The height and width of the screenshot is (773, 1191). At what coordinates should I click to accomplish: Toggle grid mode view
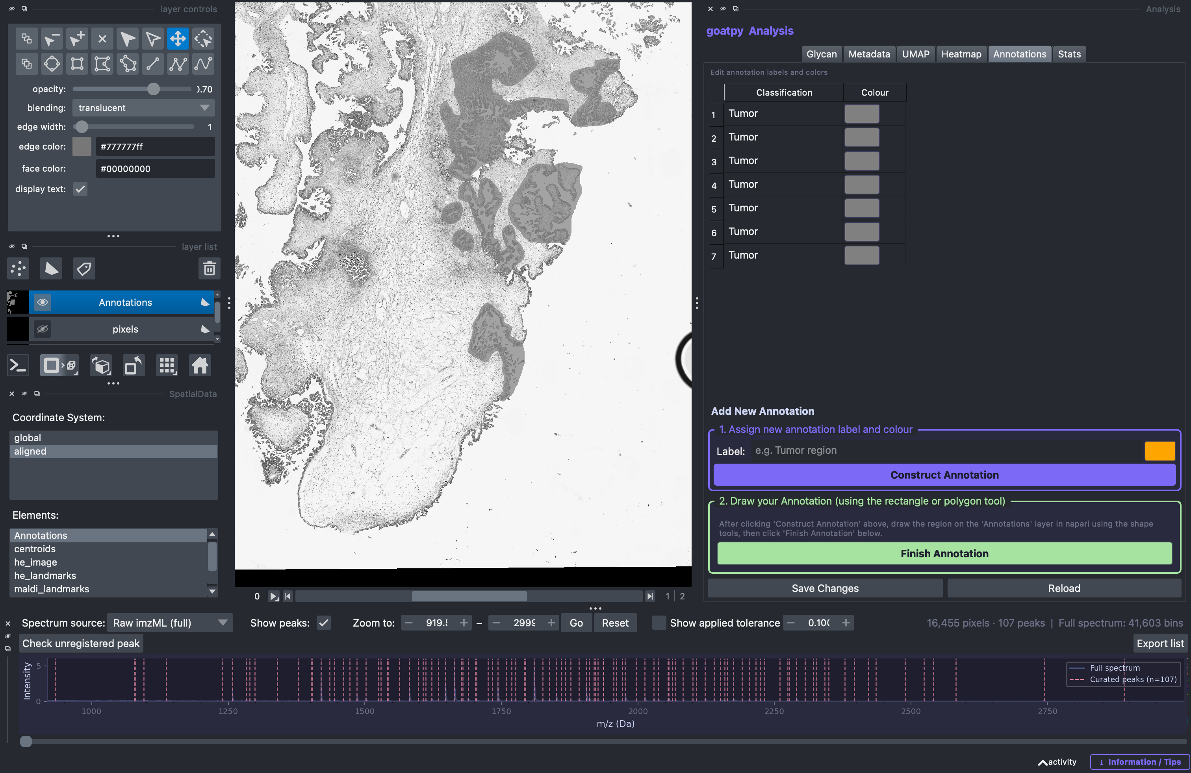[167, 366]
